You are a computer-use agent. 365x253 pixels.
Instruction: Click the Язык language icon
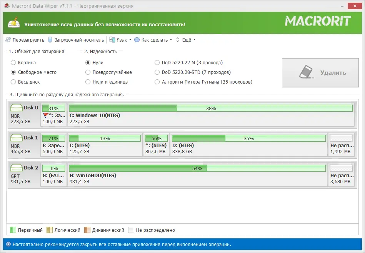coord(112,39)
